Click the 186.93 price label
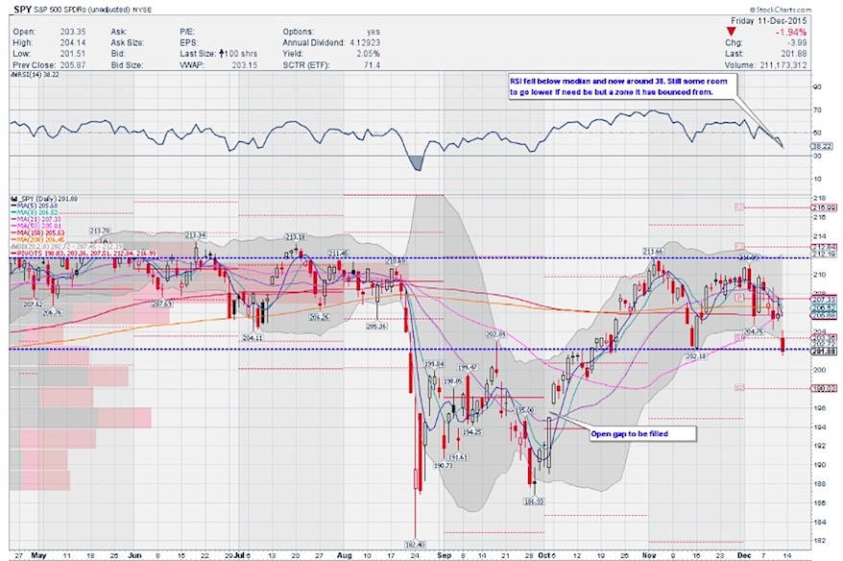843x561 pixels. click(x=533, y=501)
